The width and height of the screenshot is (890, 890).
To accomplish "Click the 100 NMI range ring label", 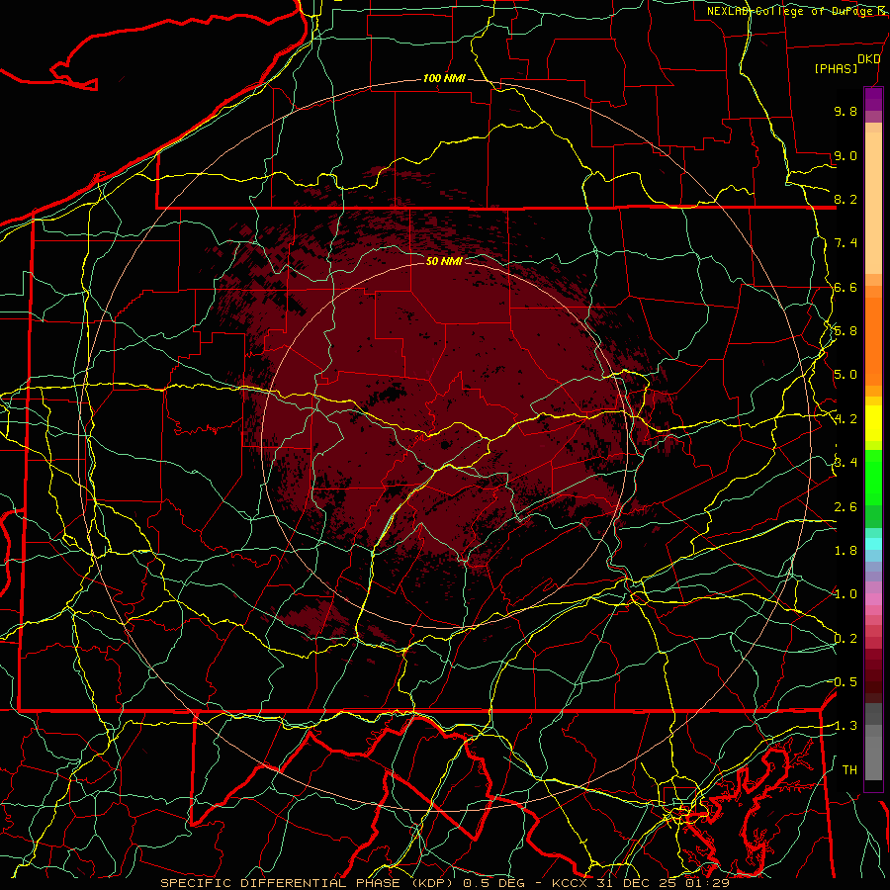I will (x=444, y=78).
